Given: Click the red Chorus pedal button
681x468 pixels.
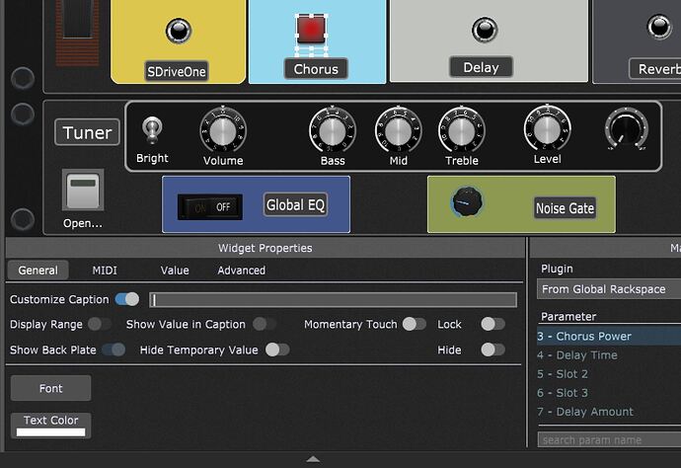Looking at the screenshot, I should pyautogui.click(x=311, y=29).
